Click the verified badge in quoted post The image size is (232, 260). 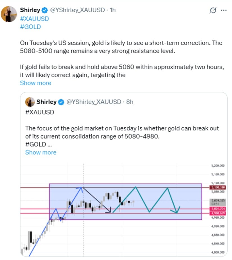click(x=61, y=102)
